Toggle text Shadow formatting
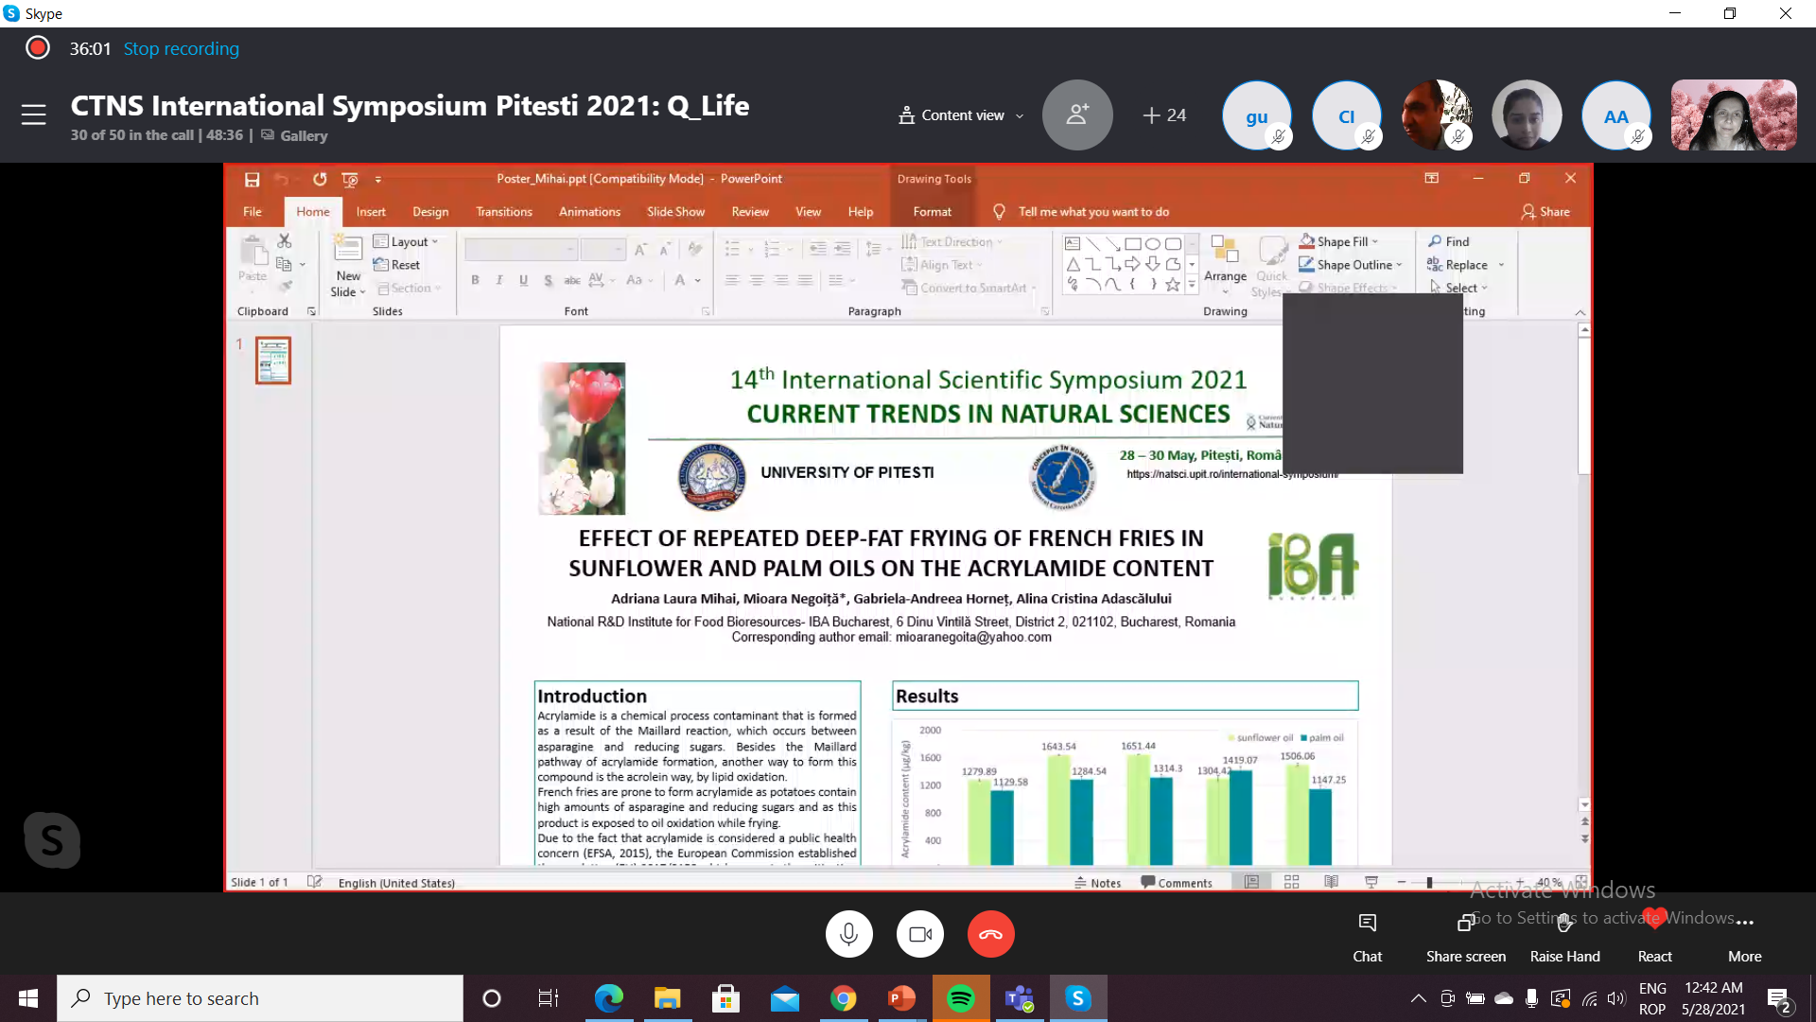The image size is (1816, 1022). [x=548, y=280]
